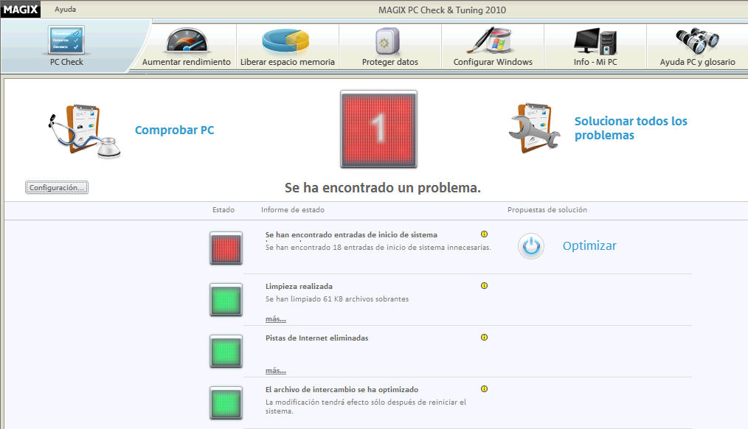Click the Configuración... button
The width and height of the screenshot is (748, 429).
pyautogui.click(x=57, y=188)
